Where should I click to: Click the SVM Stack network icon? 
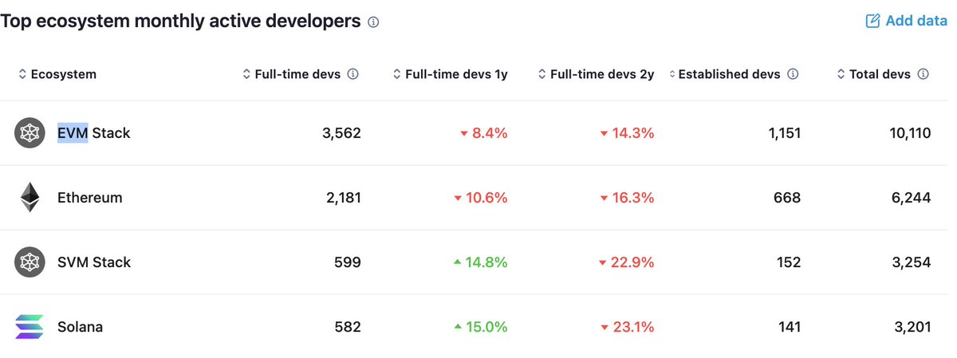(x=30, y=262)
